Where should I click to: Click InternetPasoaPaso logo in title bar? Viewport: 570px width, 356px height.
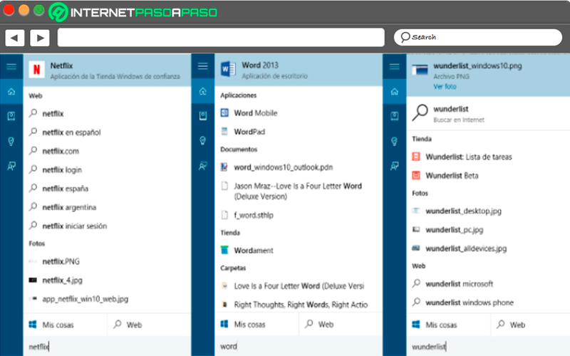(x=133, y=12)
